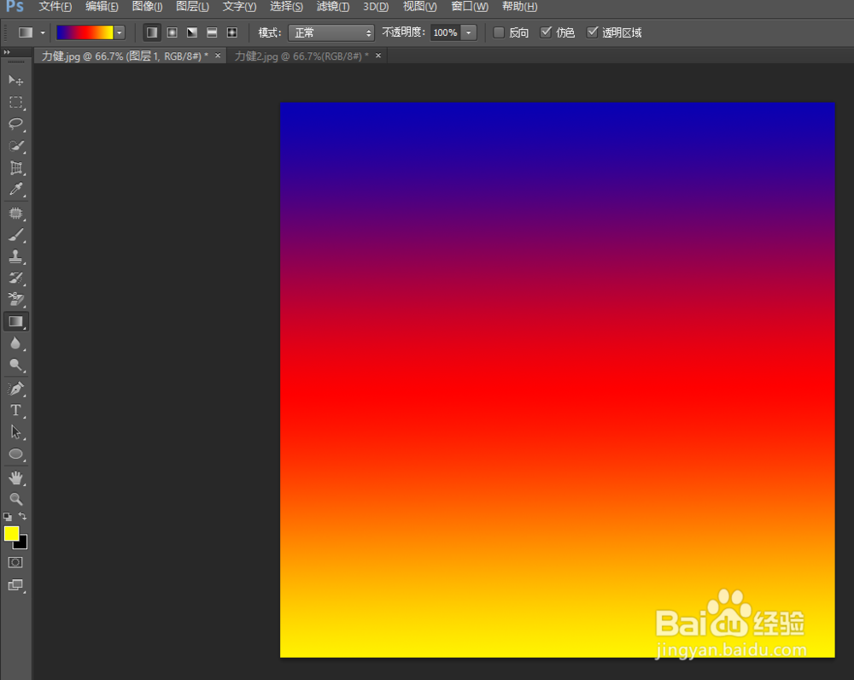Click the opacity 100% value field

(445, 32)
